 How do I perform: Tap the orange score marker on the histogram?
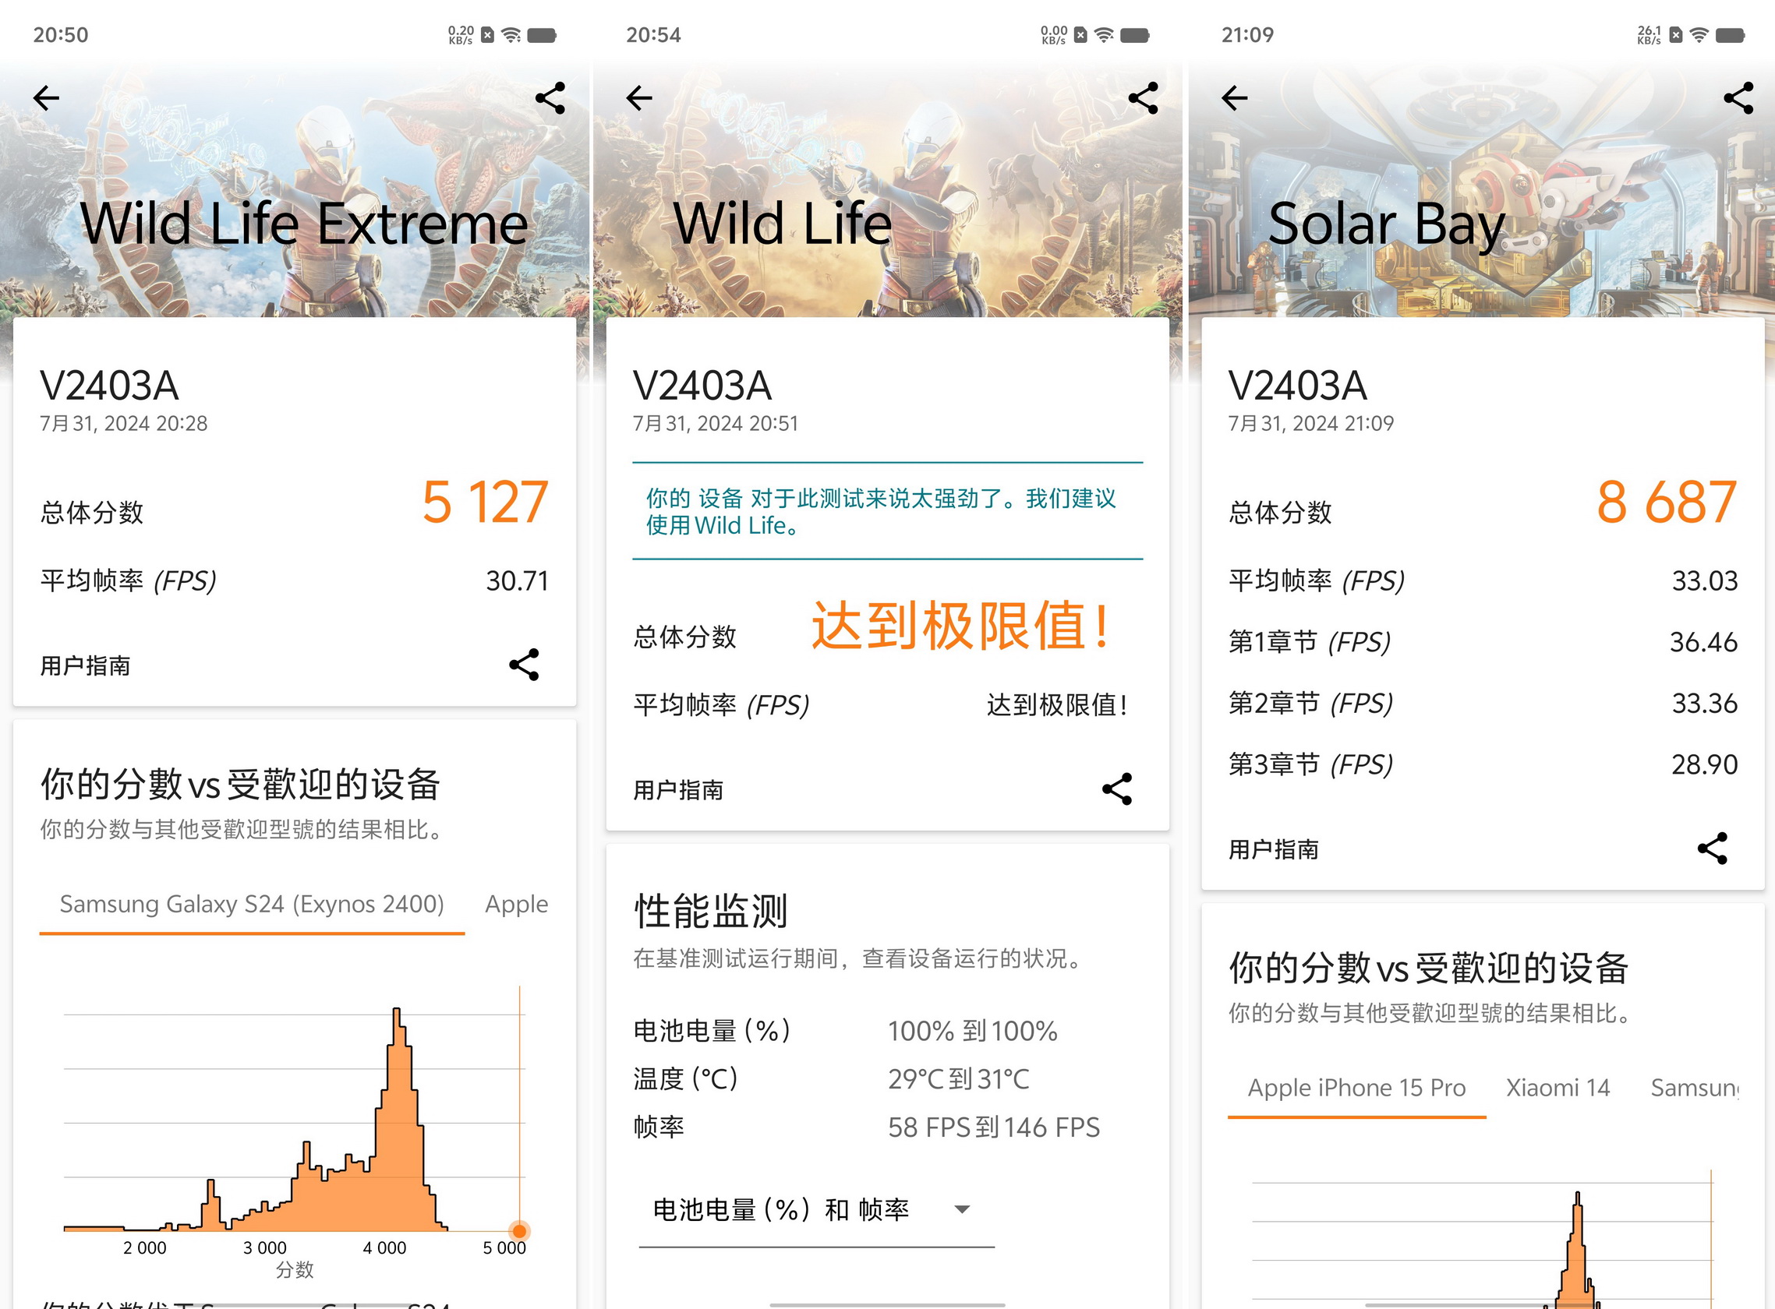click(519, 1230)
